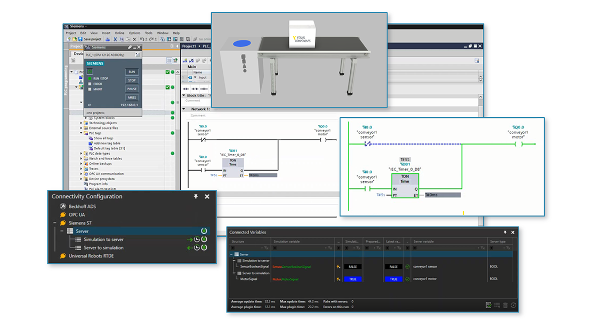Pin the Connected Variables panel
The width and height of the screenshot is (597, 336).
[x=505, y=231]
